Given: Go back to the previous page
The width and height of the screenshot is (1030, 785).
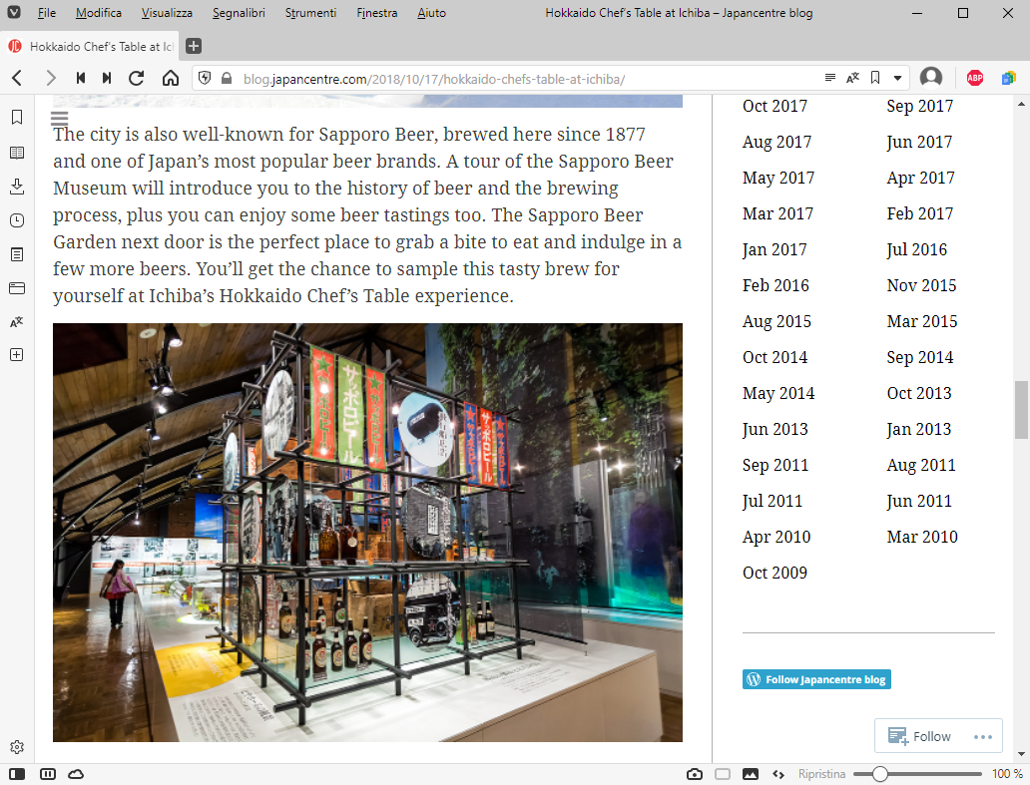Looking at the screenshot, I should [x=18, y=78].
